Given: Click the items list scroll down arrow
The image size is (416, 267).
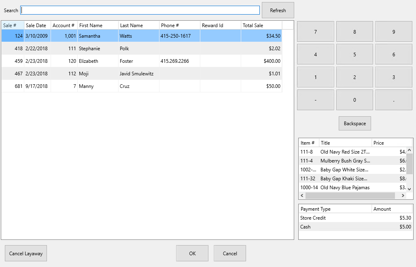Looking at the screenshot, I should point(410,189).
